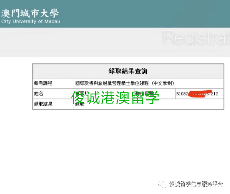Image resolution: width=230 pixels, height=194 pixels.
Task: Click the 國際款待與旅遊業管理學士學位課程 course text
Action: tap(124, 83)
